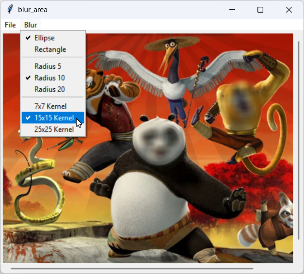Select the Rectangle blur shape
Image resolution: width=304 pixels, height=274 pixels.
click(x=53, y=49)
